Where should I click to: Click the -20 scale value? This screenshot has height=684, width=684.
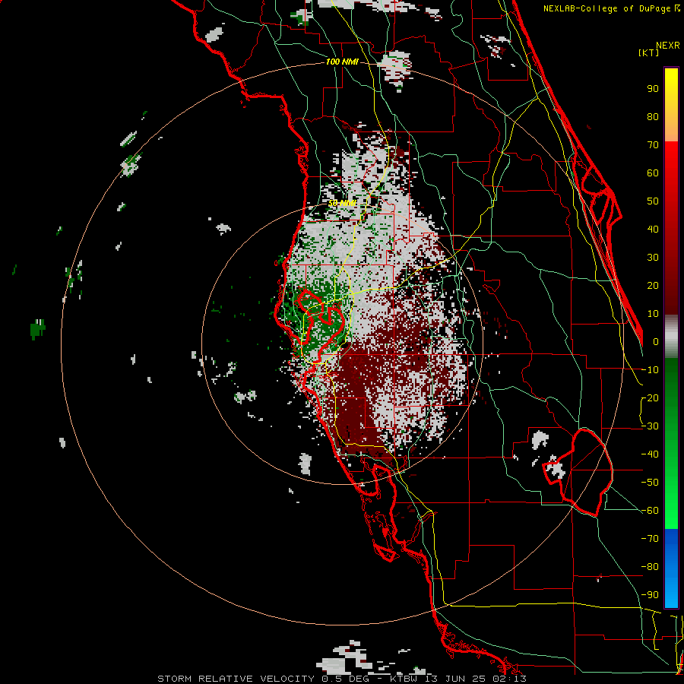pyautogui.click(x=650, y=397)
